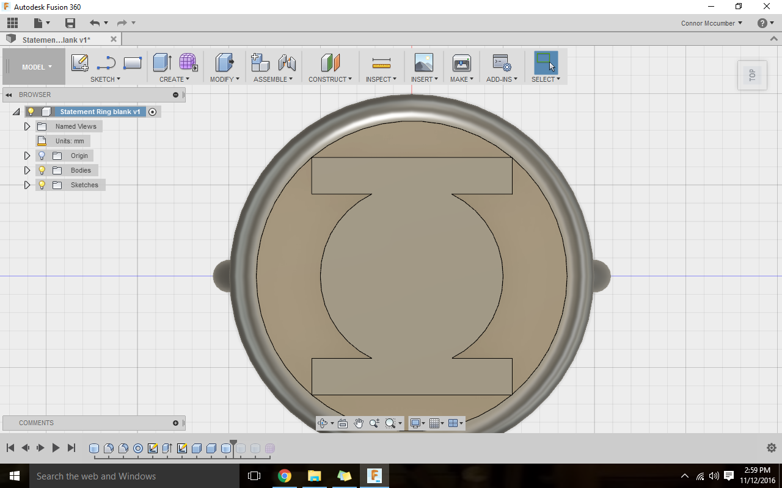Open Display Settings dropdown
The image size is (782, 488).
(x=418, y=423)
